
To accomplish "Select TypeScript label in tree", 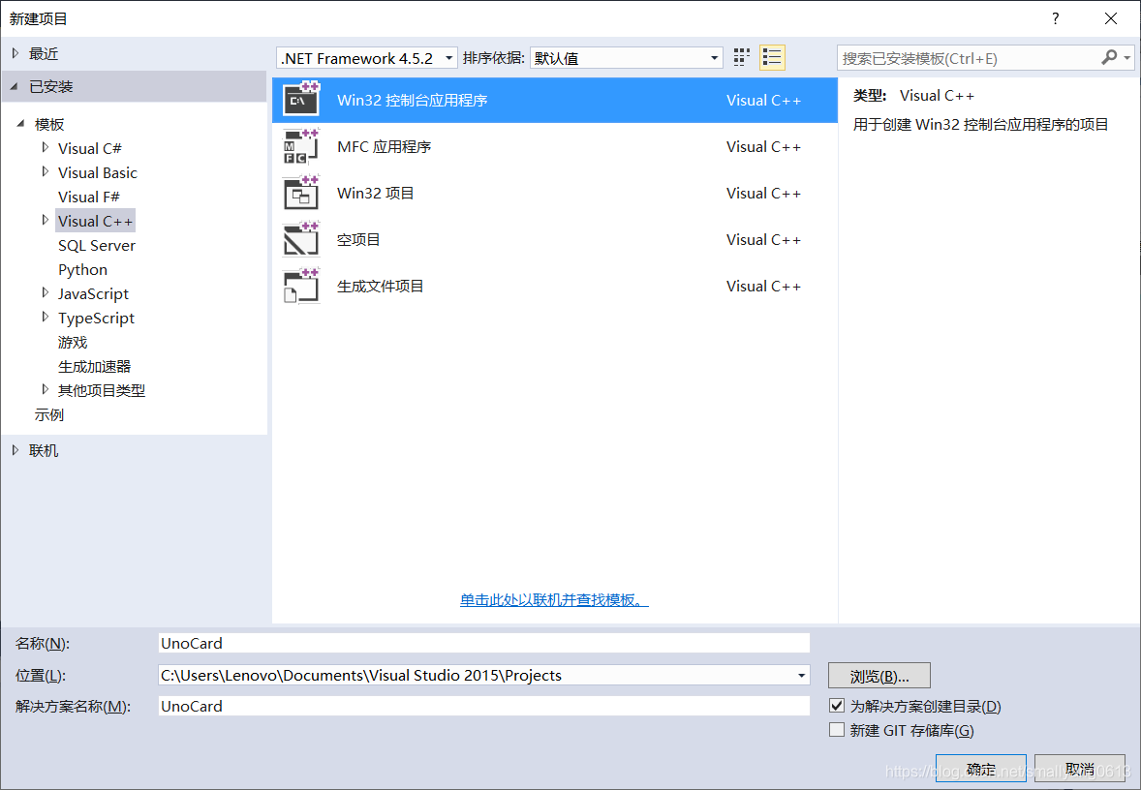I will tap(96, 318).
